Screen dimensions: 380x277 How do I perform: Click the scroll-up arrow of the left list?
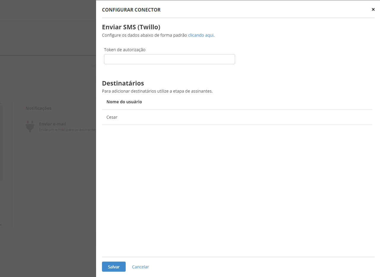pyautogui.click(x=1, y=103)
